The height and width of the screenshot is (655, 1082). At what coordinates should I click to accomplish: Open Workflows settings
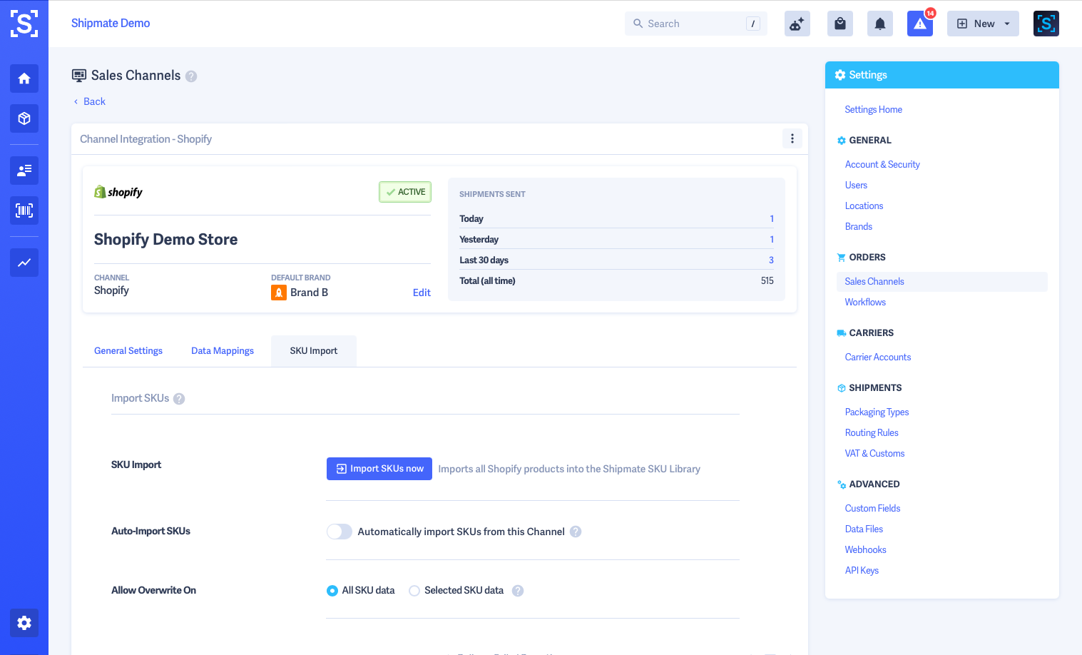point(865,303)
